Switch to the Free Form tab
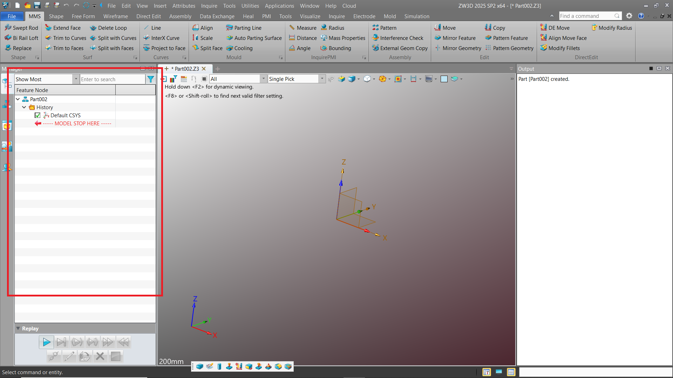This screenshot has width=673, height=378. pyautogui.click(x=83, y=16)
